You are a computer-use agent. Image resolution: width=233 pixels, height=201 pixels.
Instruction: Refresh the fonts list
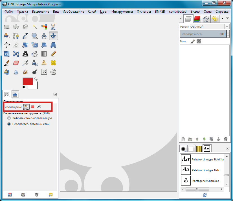205,195
